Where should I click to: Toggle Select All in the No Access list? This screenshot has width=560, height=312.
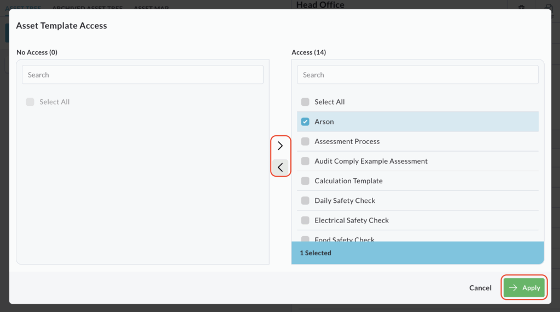click(30, 102)
